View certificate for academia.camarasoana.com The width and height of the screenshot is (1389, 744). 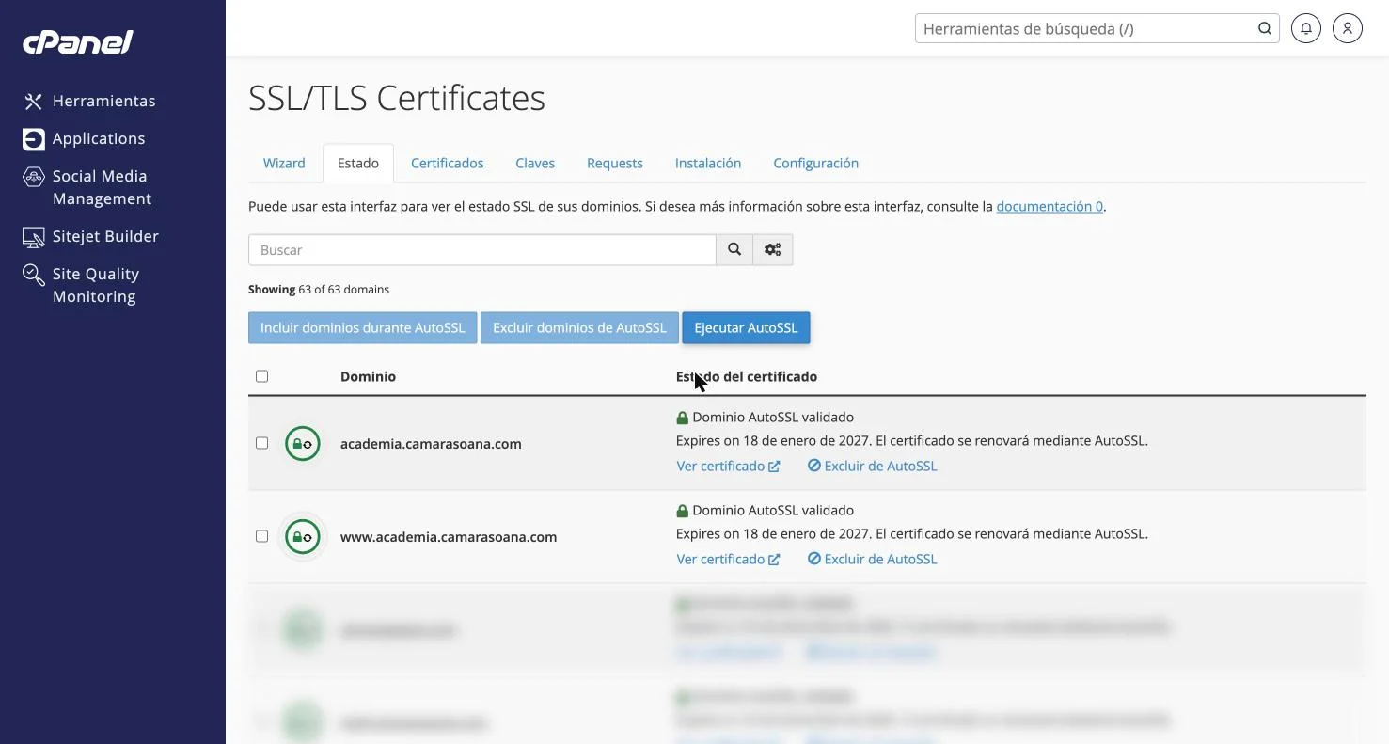point(728,466)
